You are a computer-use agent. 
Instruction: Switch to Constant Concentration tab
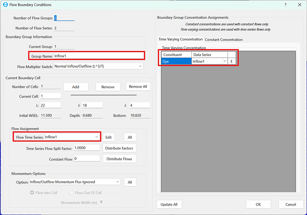point(223,40)
